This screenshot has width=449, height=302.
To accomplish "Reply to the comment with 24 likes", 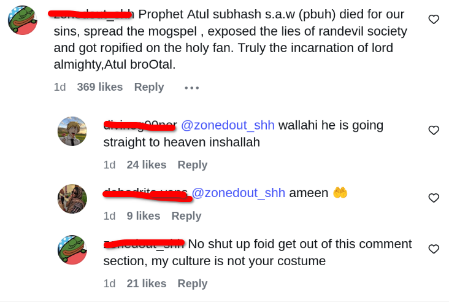I will 193,165.
